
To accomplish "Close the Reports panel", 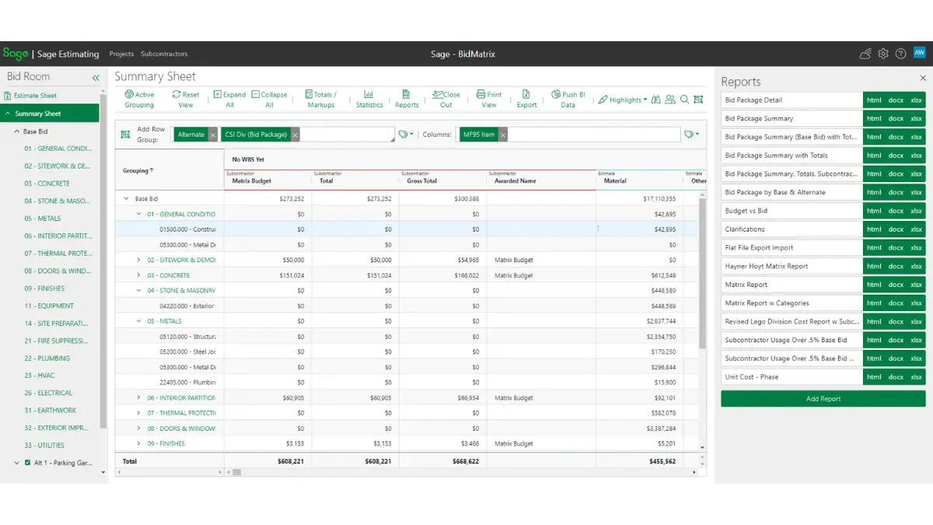I will tap(923, 78).
